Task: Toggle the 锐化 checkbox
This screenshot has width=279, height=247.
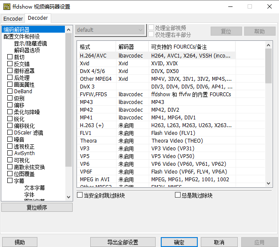Action: [10, 119]
